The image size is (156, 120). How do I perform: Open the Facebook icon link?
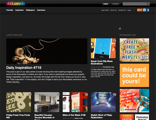click(x=148, y=10)
